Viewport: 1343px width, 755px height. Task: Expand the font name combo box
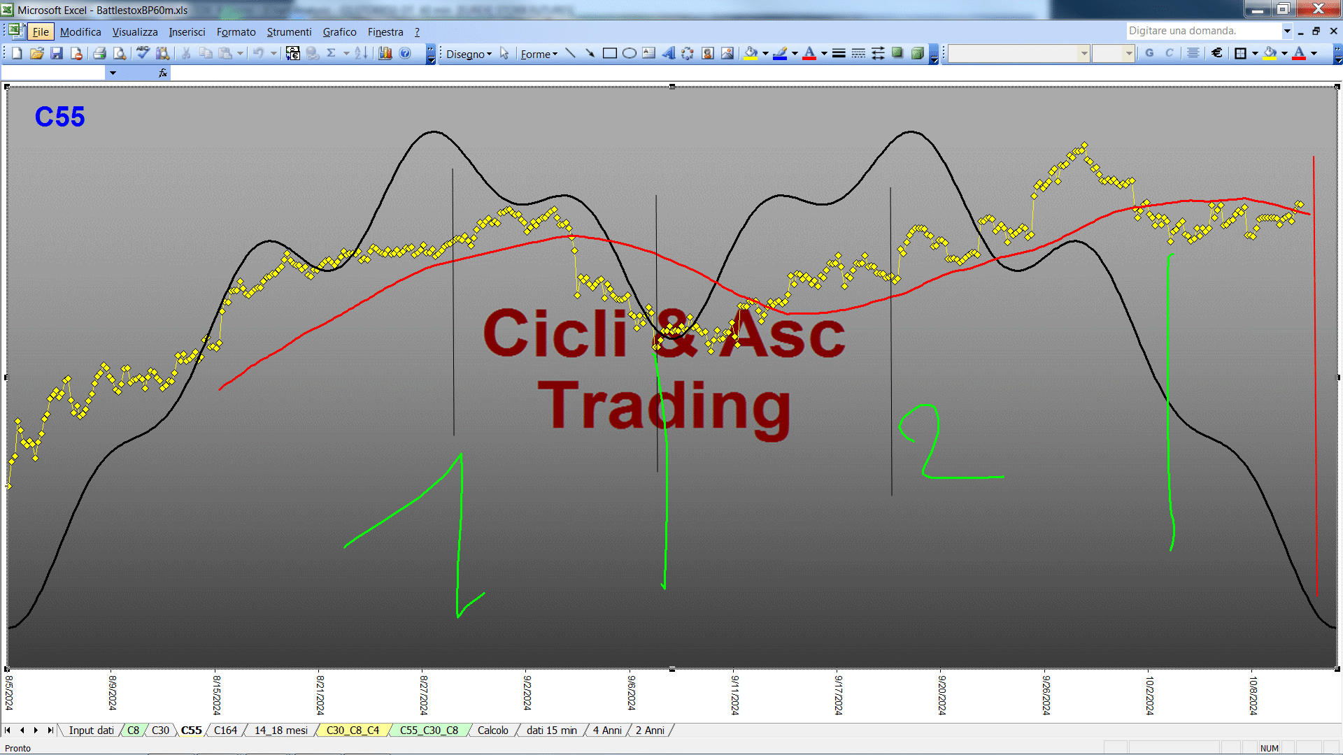(x=1084, y=53)
